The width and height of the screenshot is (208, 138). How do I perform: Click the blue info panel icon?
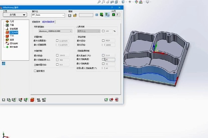[97, 15]
